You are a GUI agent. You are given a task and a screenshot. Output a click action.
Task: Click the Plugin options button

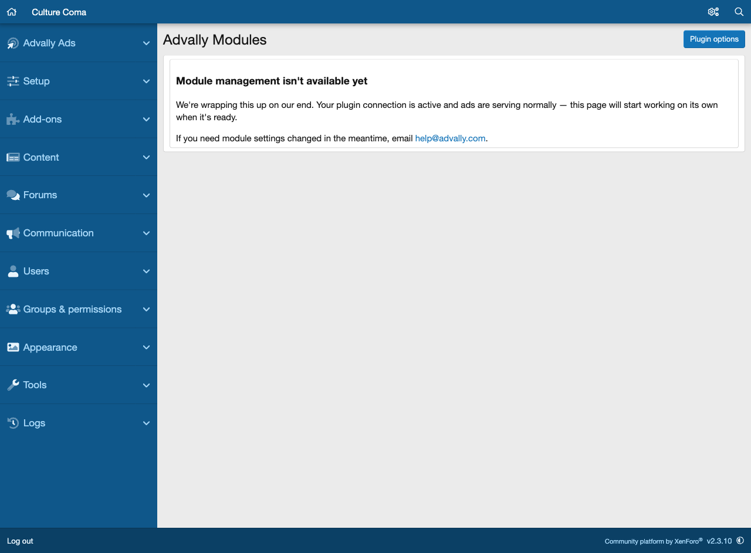coord(714,39)
